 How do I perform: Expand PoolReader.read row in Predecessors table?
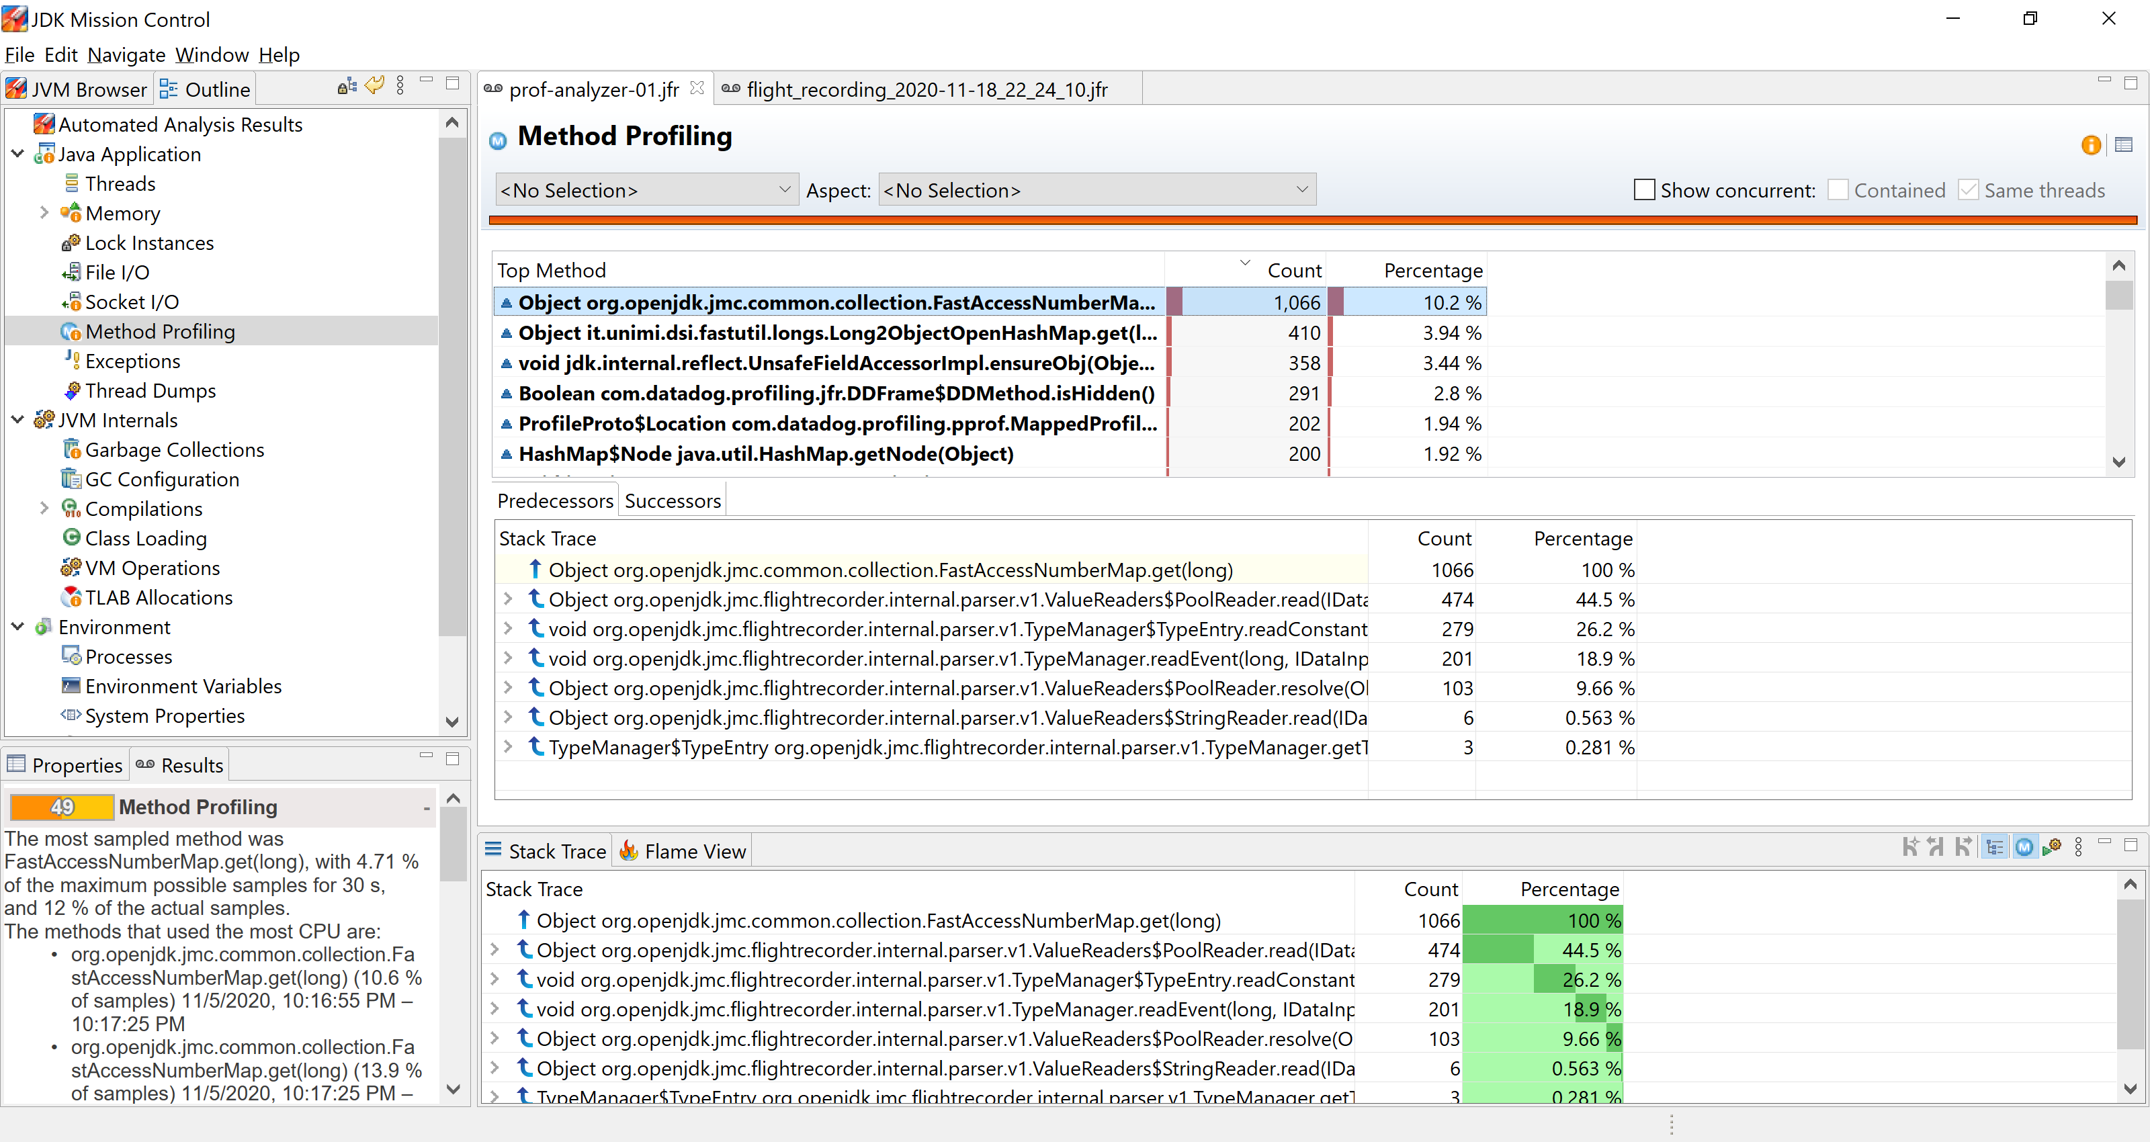(x=507, y=599)
